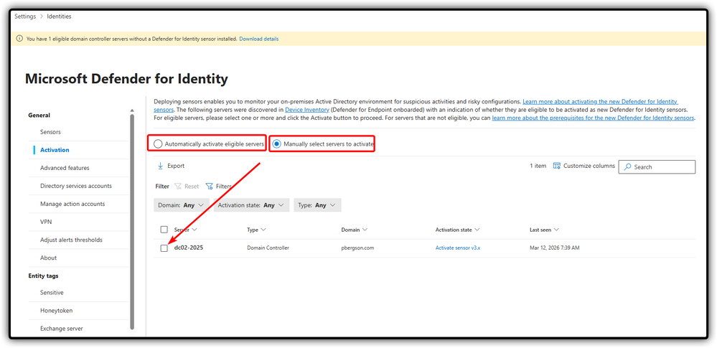Open the Activation state: Any dropdown
Viewport: 717px width, 348px height.
[251, 205]
